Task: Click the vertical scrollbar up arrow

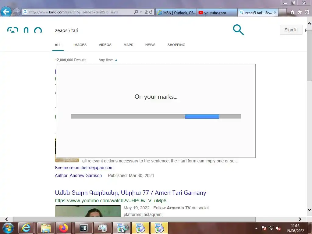Action: (x=309, y=24)
